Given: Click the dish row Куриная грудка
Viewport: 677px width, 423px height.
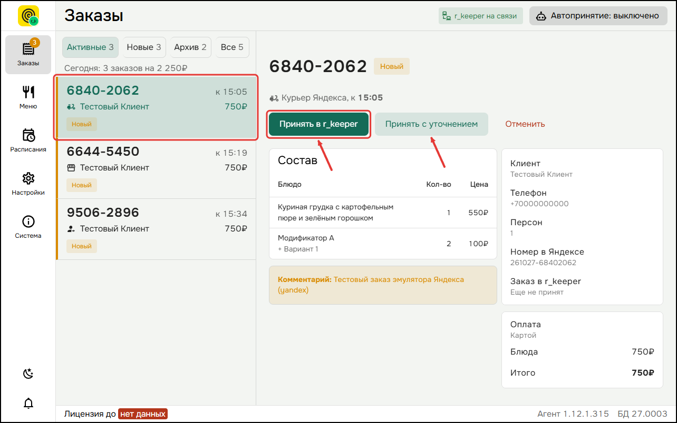Looking at the screenshot, I should coord(383,213).
